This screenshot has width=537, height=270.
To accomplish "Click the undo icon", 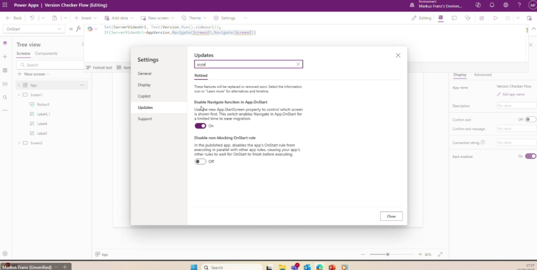I will coord(32,18).
